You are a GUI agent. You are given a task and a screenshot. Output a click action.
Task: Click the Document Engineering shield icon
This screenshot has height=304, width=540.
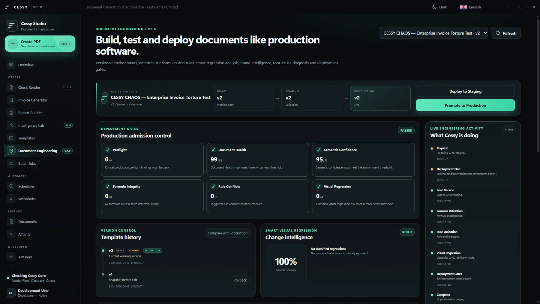click(11, 151)
